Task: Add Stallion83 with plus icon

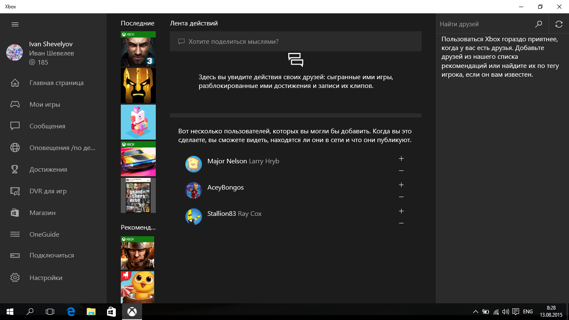Action: pyautogui.click(x=401, y=211)
